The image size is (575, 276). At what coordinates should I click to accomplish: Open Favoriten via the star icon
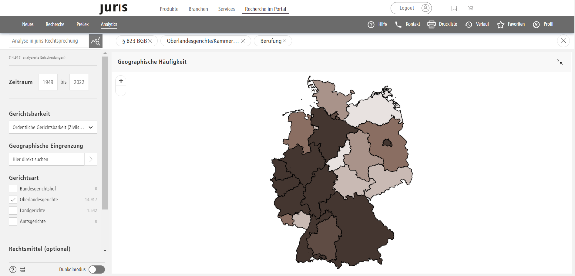[x=500, y=24]
